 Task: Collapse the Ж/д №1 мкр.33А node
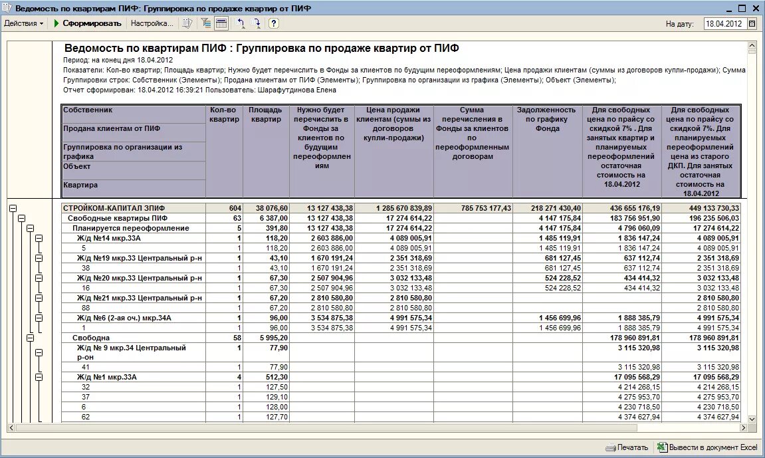(x=39, y=377)
